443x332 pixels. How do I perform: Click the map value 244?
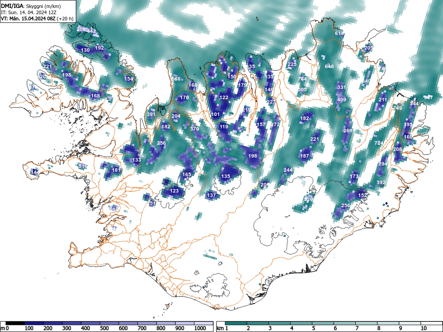pos(288,170)
